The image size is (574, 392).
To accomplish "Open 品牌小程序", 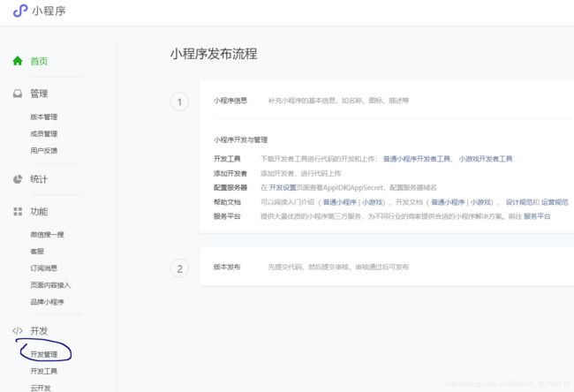I will [47, 302].
